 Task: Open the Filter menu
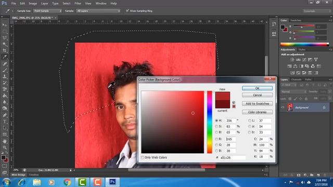pos(78,4)
